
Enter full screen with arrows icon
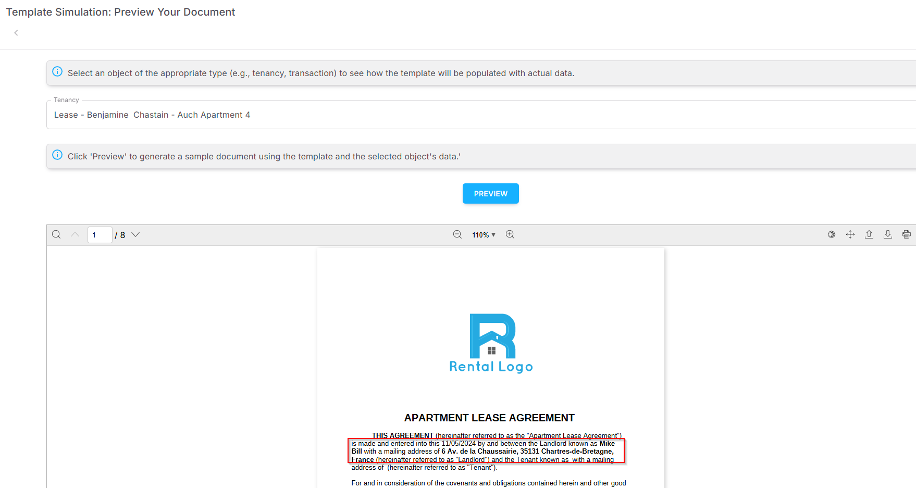coord(850,235)
